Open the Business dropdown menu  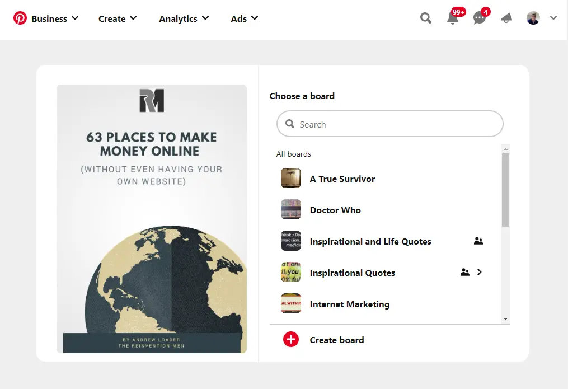55,18
